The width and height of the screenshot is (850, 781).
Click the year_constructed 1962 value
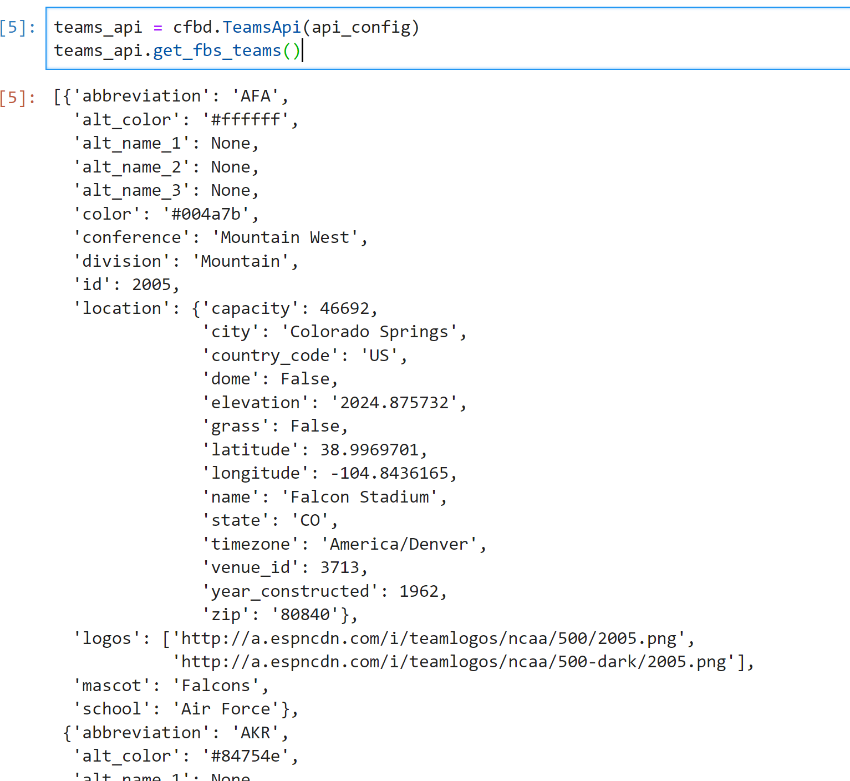point(419,591)
